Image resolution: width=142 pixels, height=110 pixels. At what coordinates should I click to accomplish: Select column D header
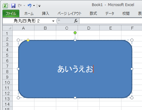tap(89, 28)
